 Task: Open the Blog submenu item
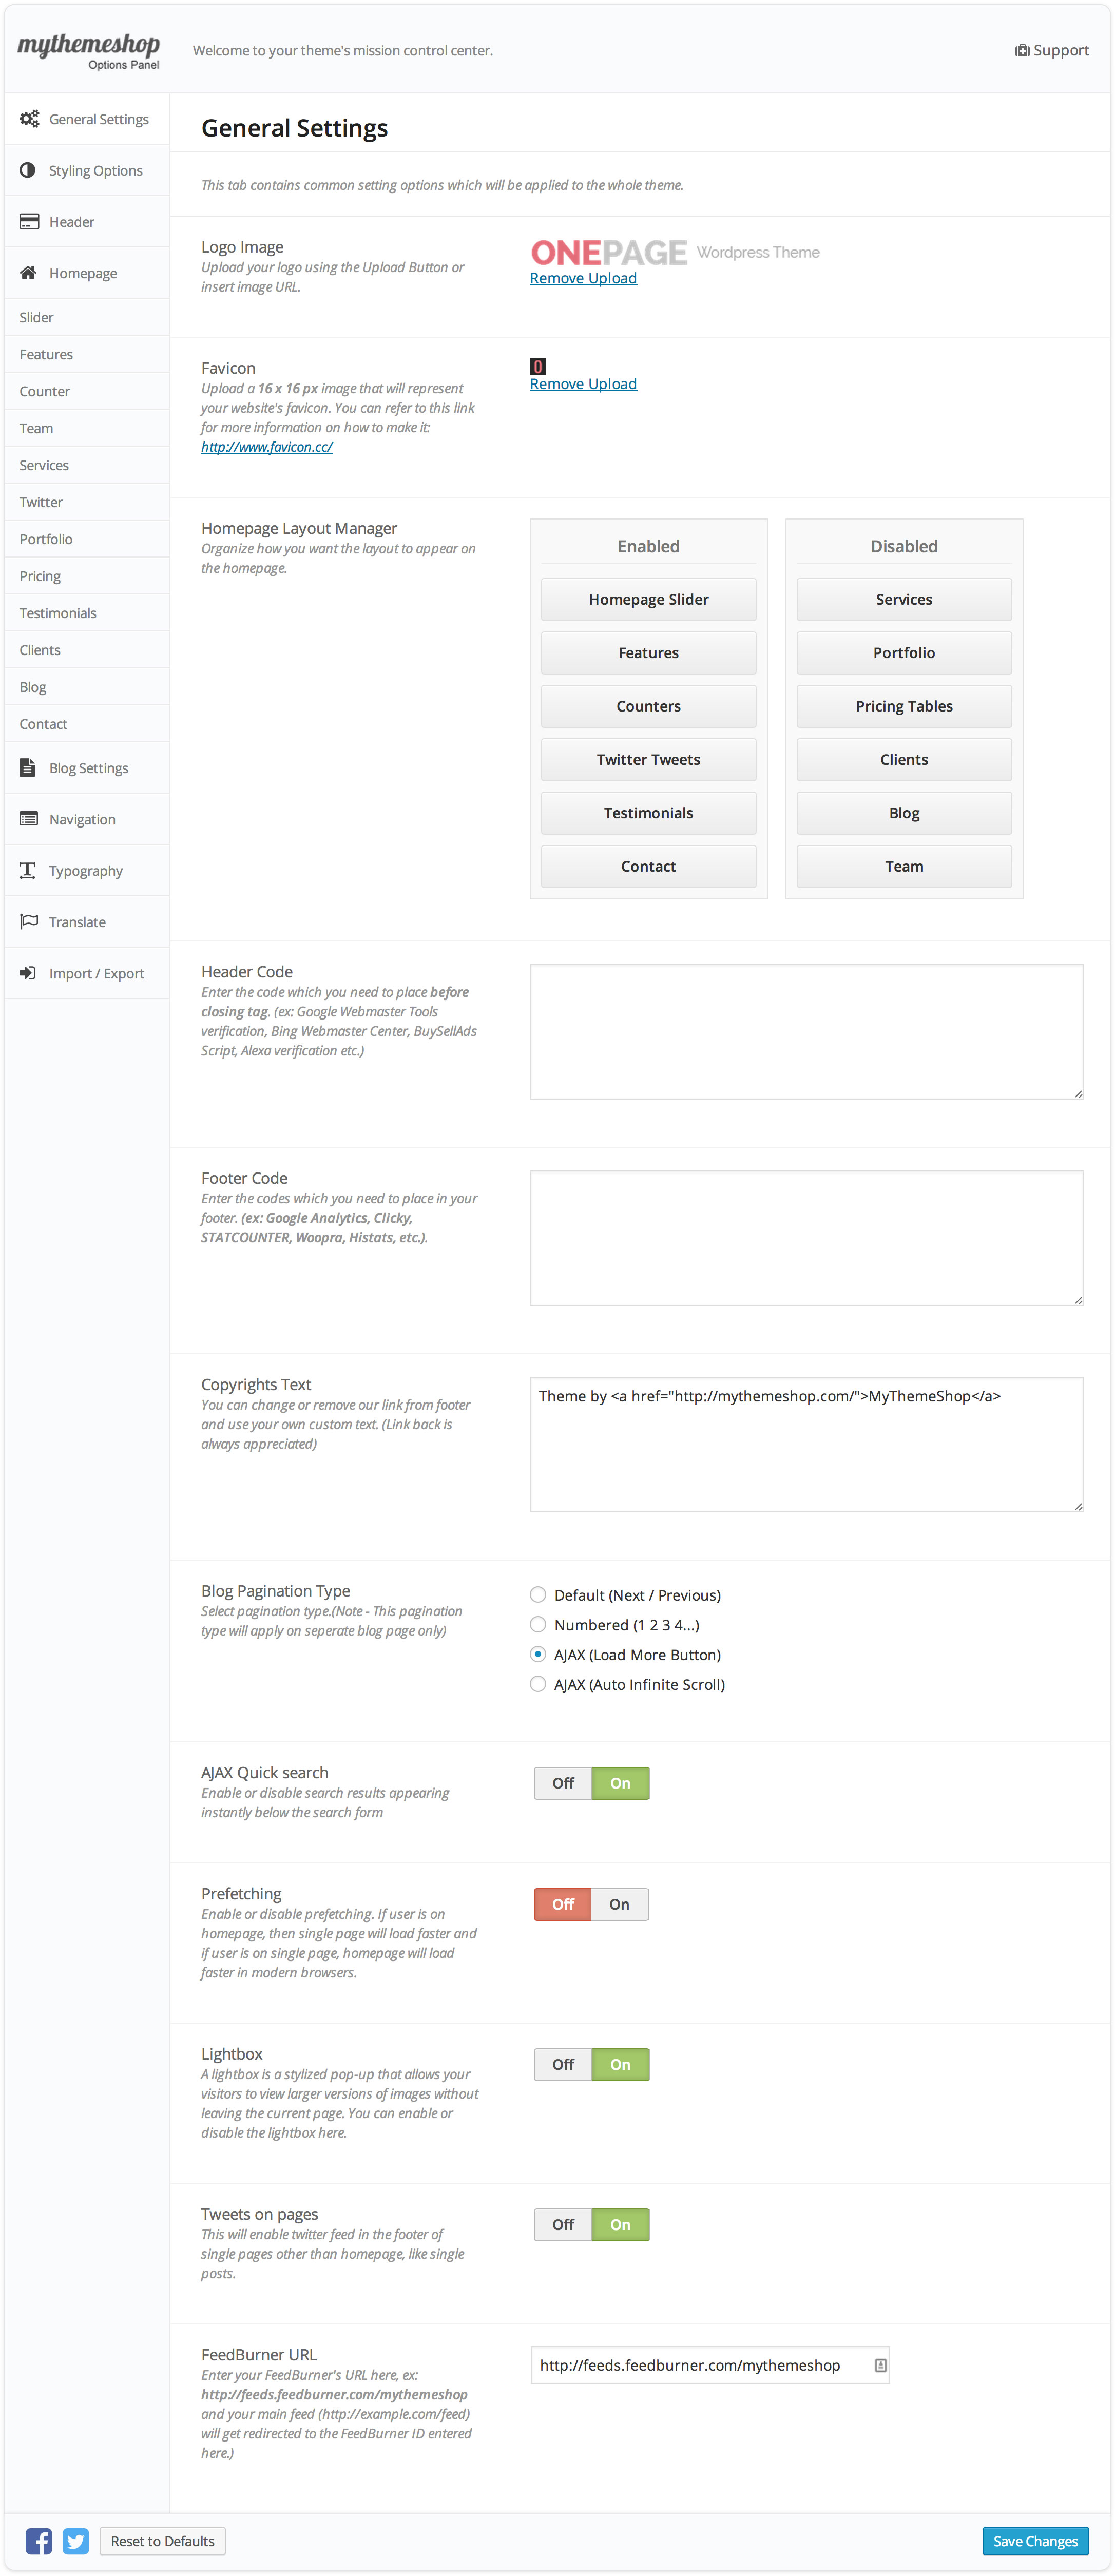(x=87, y=687)
